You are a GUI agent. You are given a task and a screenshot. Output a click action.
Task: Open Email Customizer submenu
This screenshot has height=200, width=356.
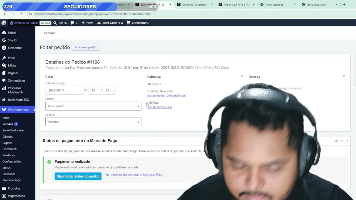coord(14,130)
